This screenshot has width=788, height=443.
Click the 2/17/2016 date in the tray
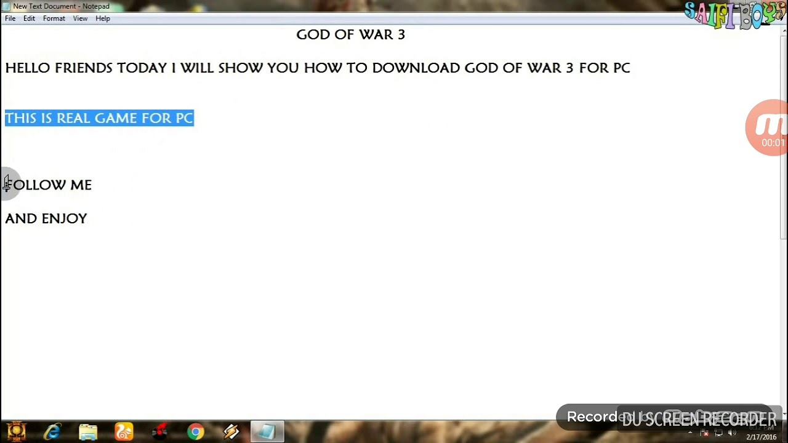point(762,437)
